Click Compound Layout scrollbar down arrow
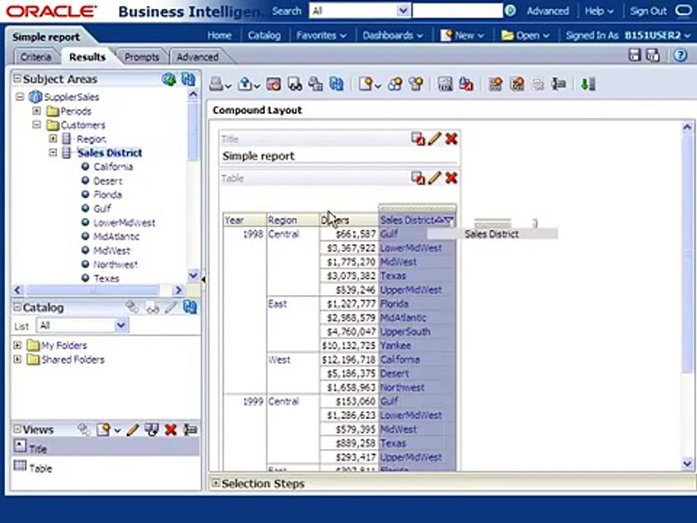This screenshot has width=697, height=523. pos(688,464)
